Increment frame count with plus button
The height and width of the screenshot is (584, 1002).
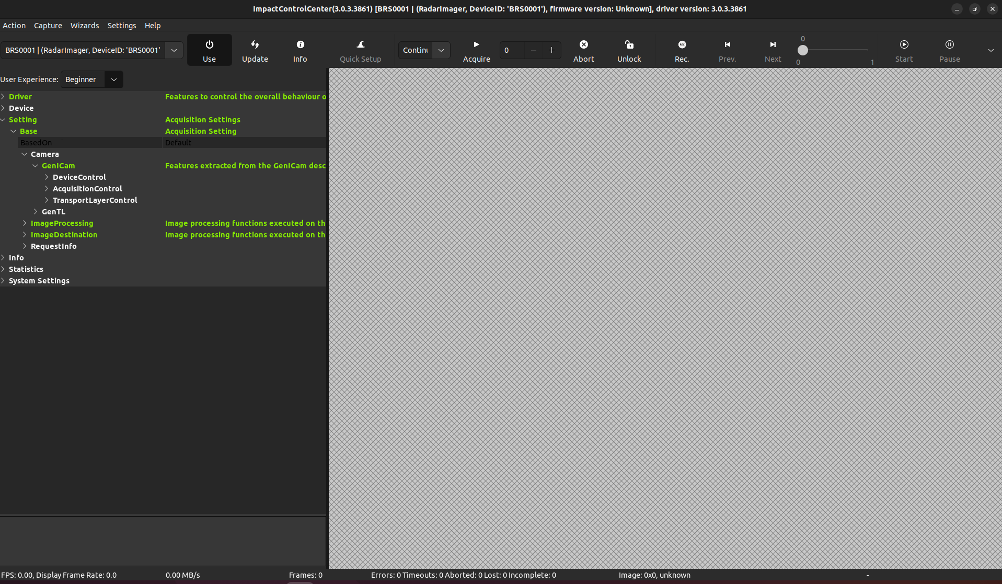551,50
